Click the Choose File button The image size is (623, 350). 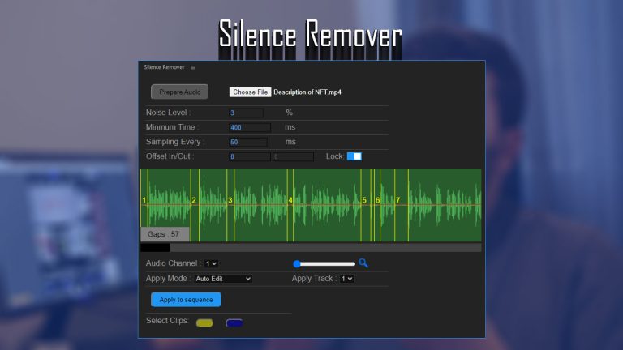251,92
